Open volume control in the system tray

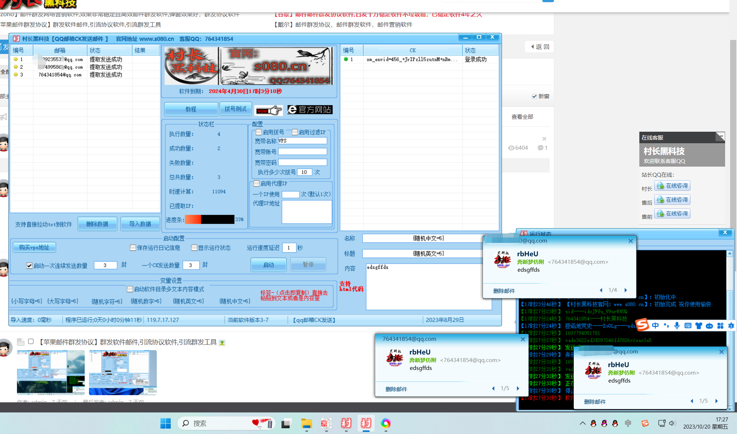click(x=672, y=423)
